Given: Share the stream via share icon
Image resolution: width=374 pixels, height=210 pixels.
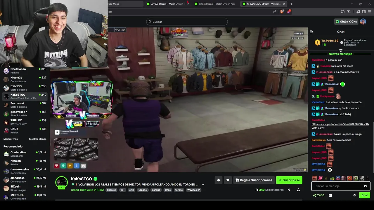Looking at the screenshot, I should (x=289, y=190).
